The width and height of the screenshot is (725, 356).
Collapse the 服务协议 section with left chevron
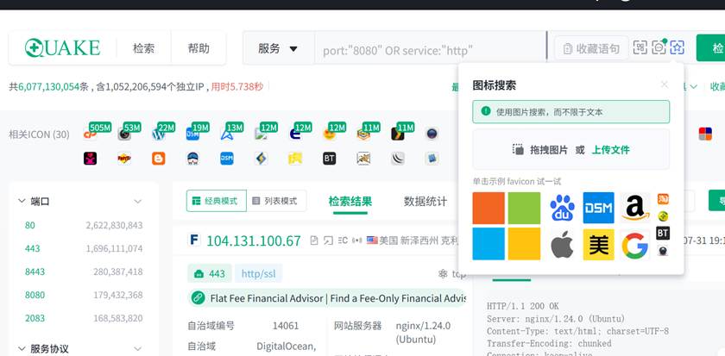pos(22,348)
